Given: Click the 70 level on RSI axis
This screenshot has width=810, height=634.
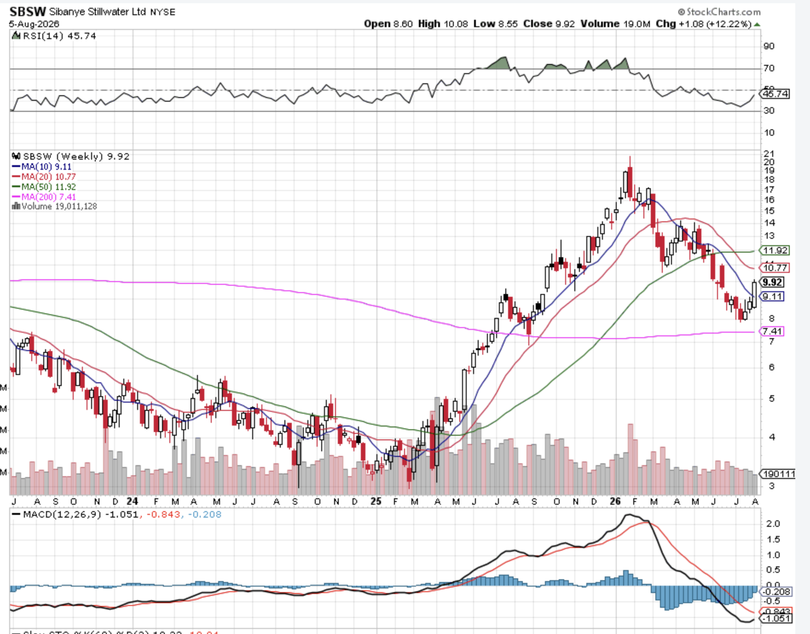Looking at the screenshot, I should (769, 68).
